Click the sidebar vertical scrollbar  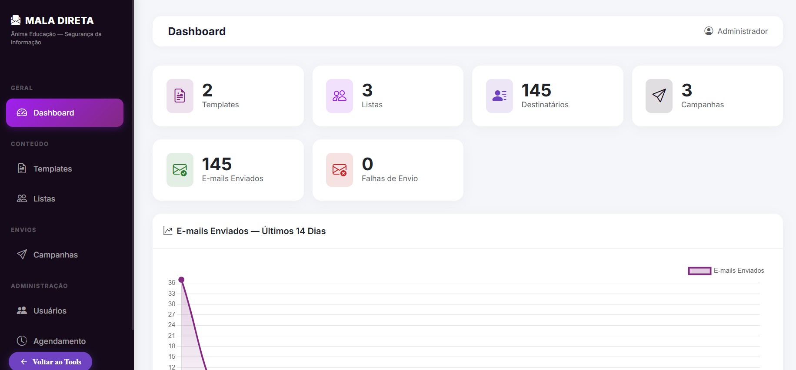tap(133, 165)
